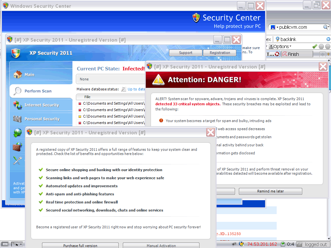Click Purchase full version button
The image size is (331, 248).
(x=80, y=245)
